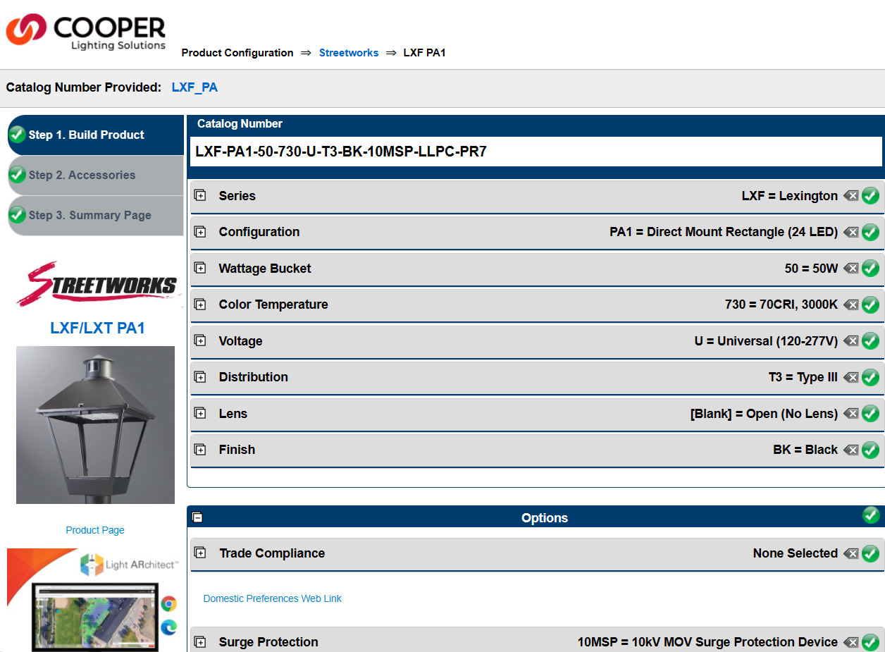Open the Product Page link
Viewport: 885px width, 652px height.
95,530
